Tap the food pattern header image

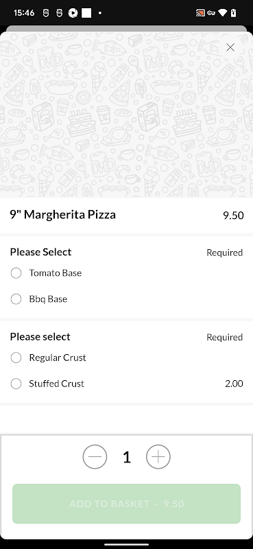pyautogui.click(x=126, y=115)
